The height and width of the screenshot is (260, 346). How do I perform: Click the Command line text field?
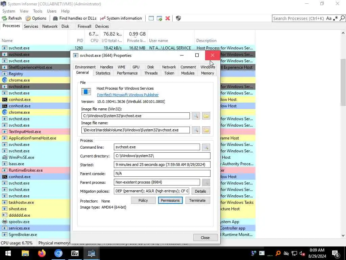point(157,147)
